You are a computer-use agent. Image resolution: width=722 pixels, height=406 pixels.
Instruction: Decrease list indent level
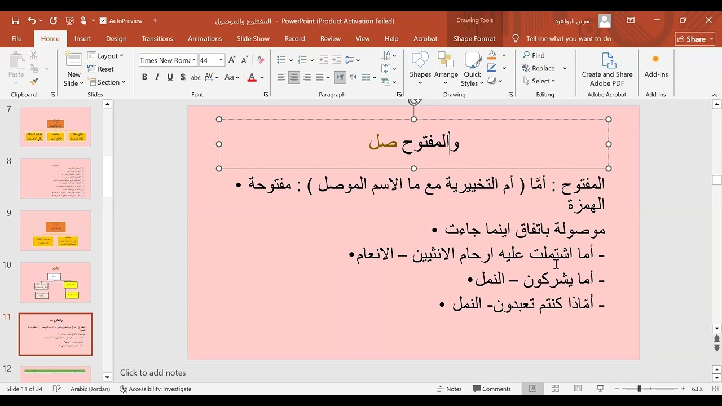coord(324,60)
